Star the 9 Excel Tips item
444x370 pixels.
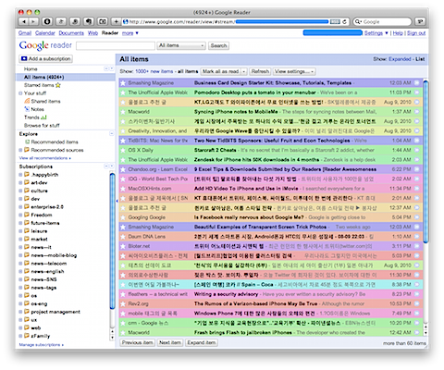point(123,169)
